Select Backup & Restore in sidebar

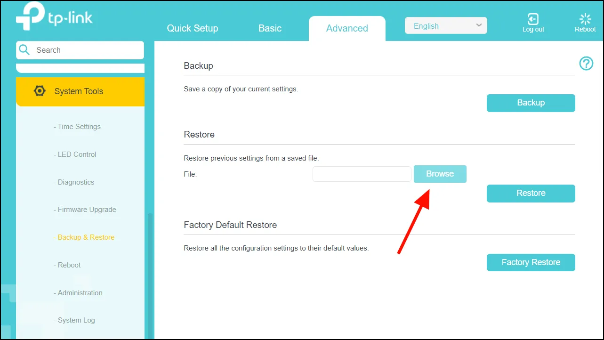pos(84,237)
